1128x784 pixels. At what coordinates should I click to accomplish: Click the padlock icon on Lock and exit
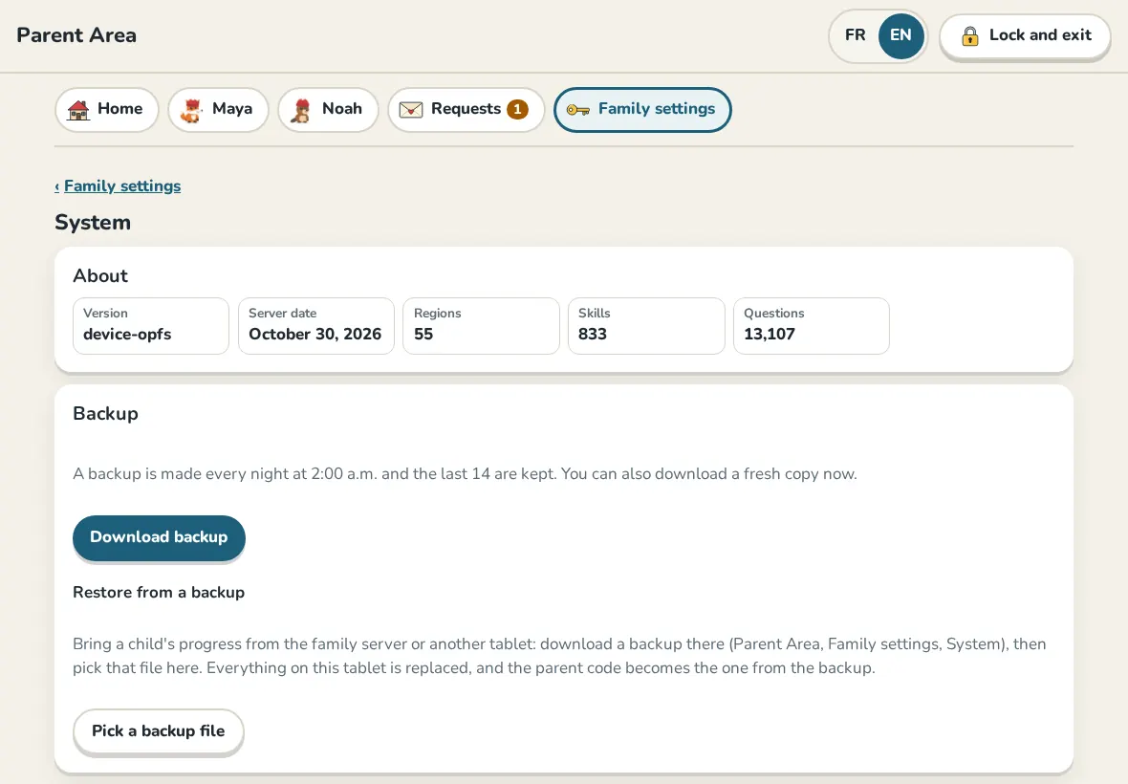[969, 36]
